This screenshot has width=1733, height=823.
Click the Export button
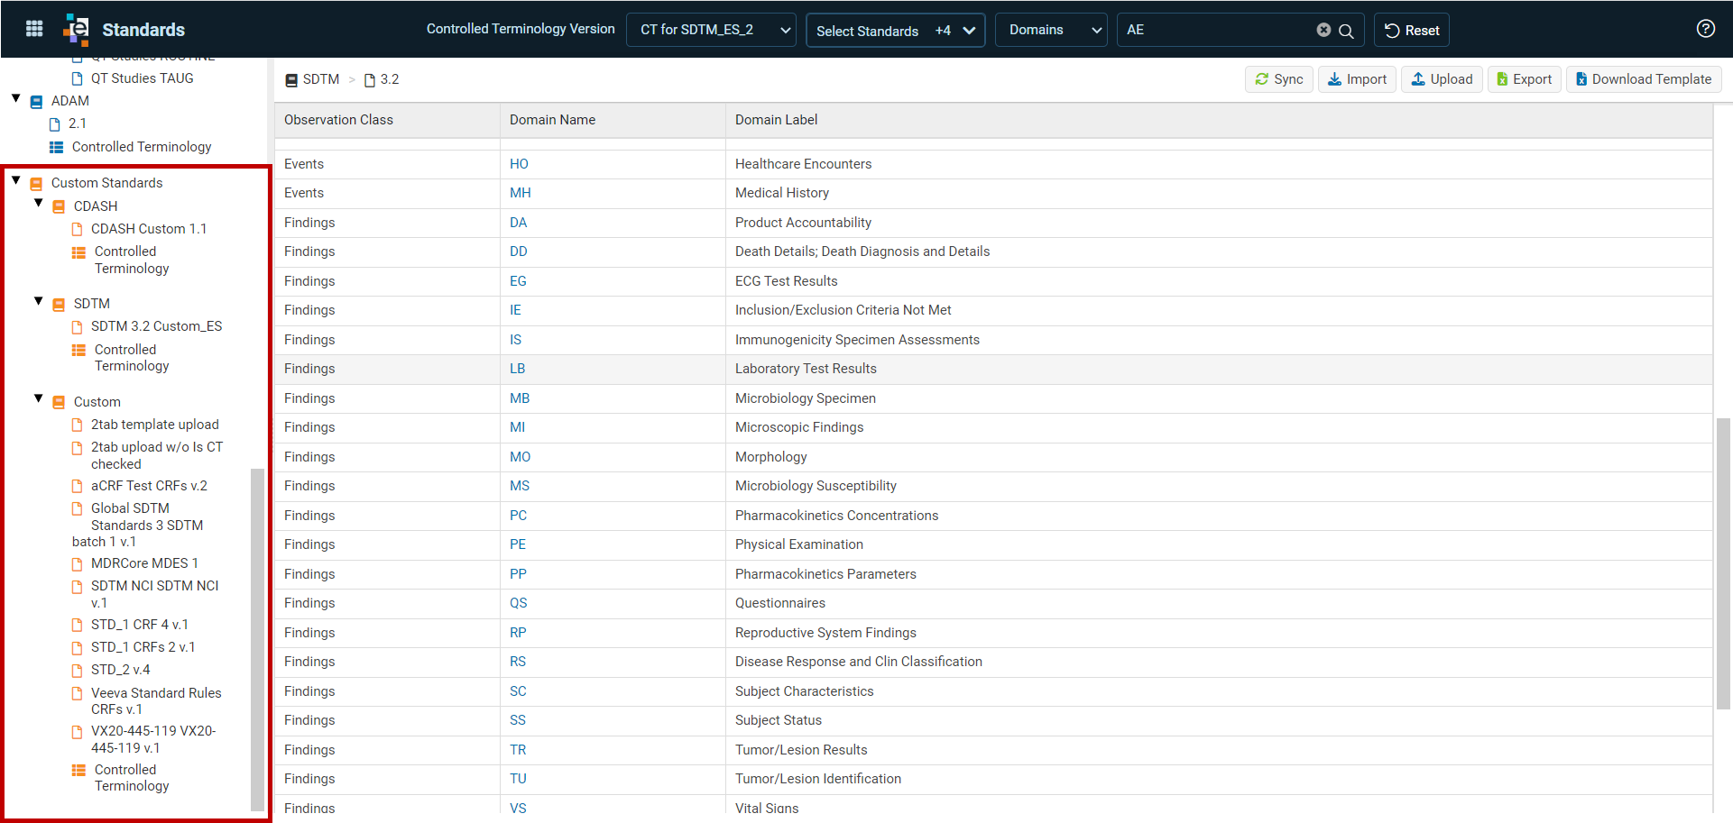point(1525,79)
